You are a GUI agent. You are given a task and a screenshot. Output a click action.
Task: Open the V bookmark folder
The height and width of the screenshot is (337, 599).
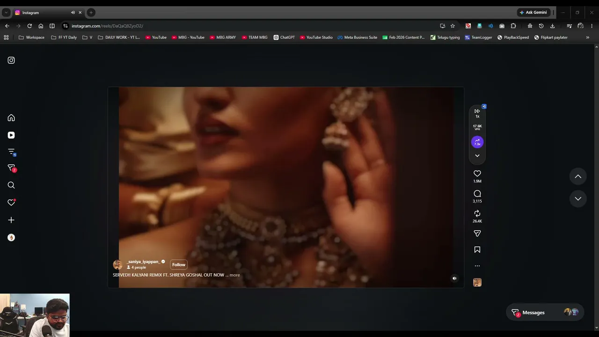88,37
